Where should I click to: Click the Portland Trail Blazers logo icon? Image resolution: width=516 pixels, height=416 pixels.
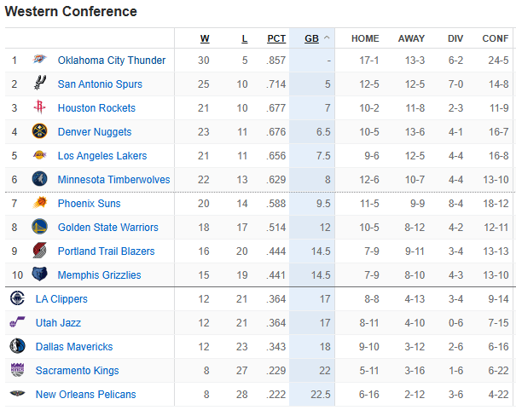[x=40, y=251]
